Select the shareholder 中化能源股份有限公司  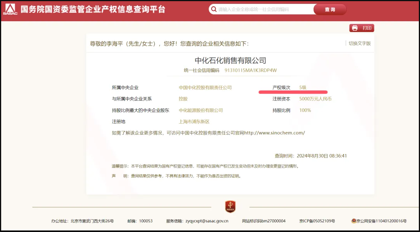pos(201,110)
